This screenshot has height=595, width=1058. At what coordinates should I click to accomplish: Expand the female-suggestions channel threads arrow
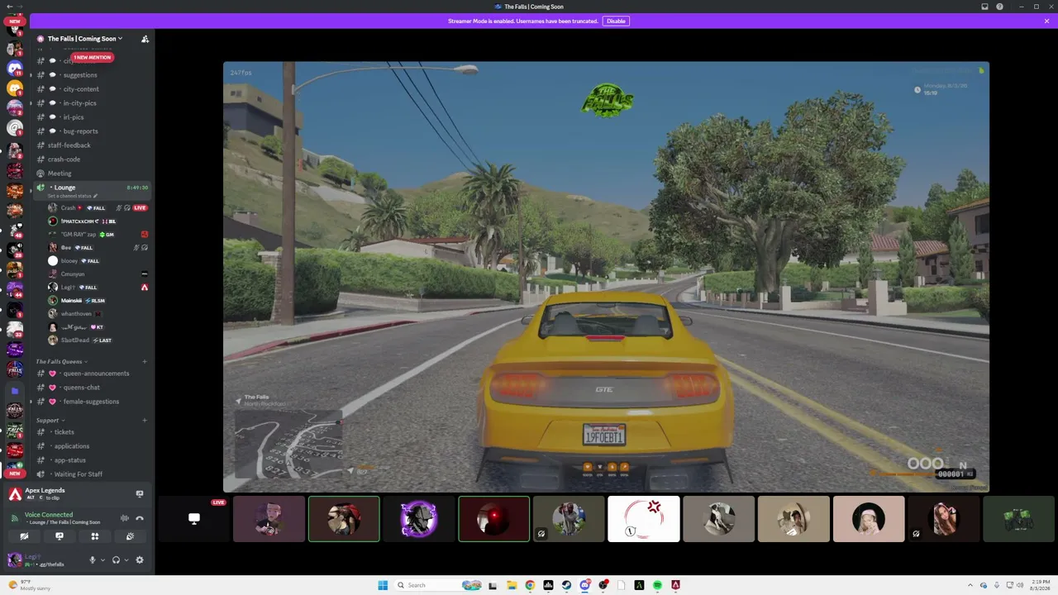[x=31, y=402]
